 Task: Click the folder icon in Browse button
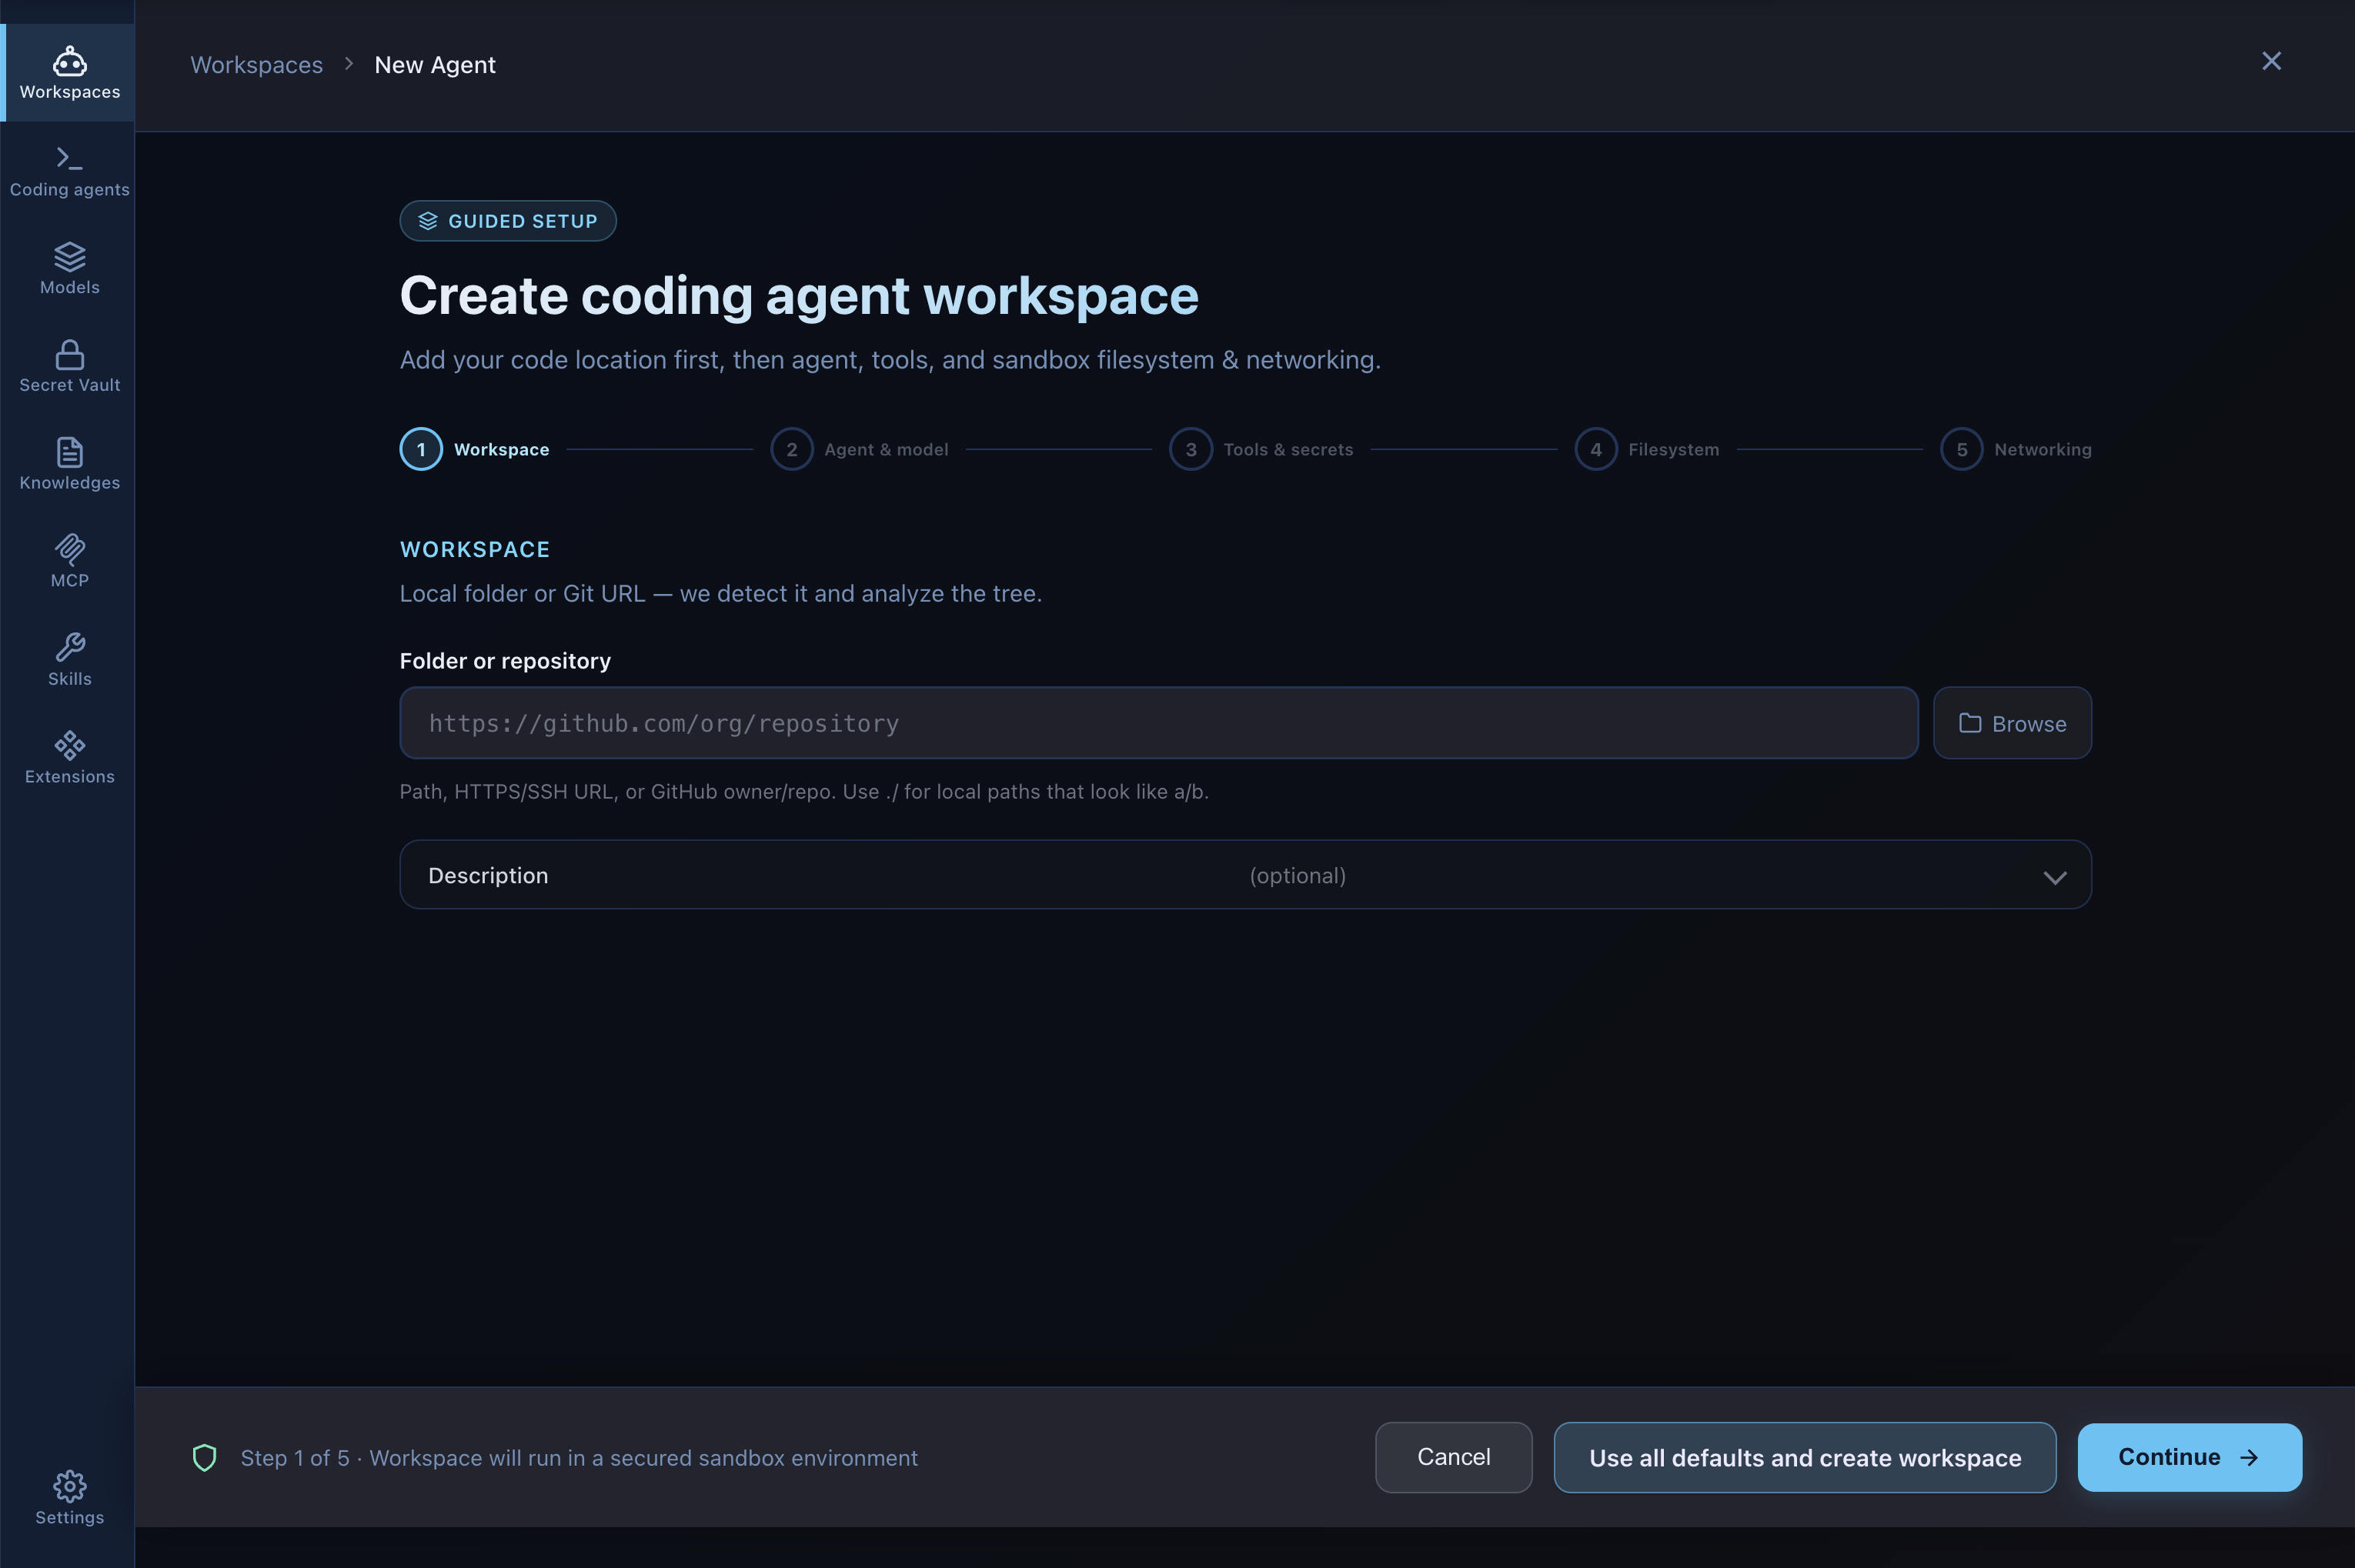pyautogui.click(x=1969, y=723)
